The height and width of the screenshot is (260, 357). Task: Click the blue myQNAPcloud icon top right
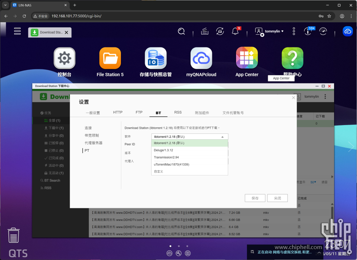[x=348, y=31]
